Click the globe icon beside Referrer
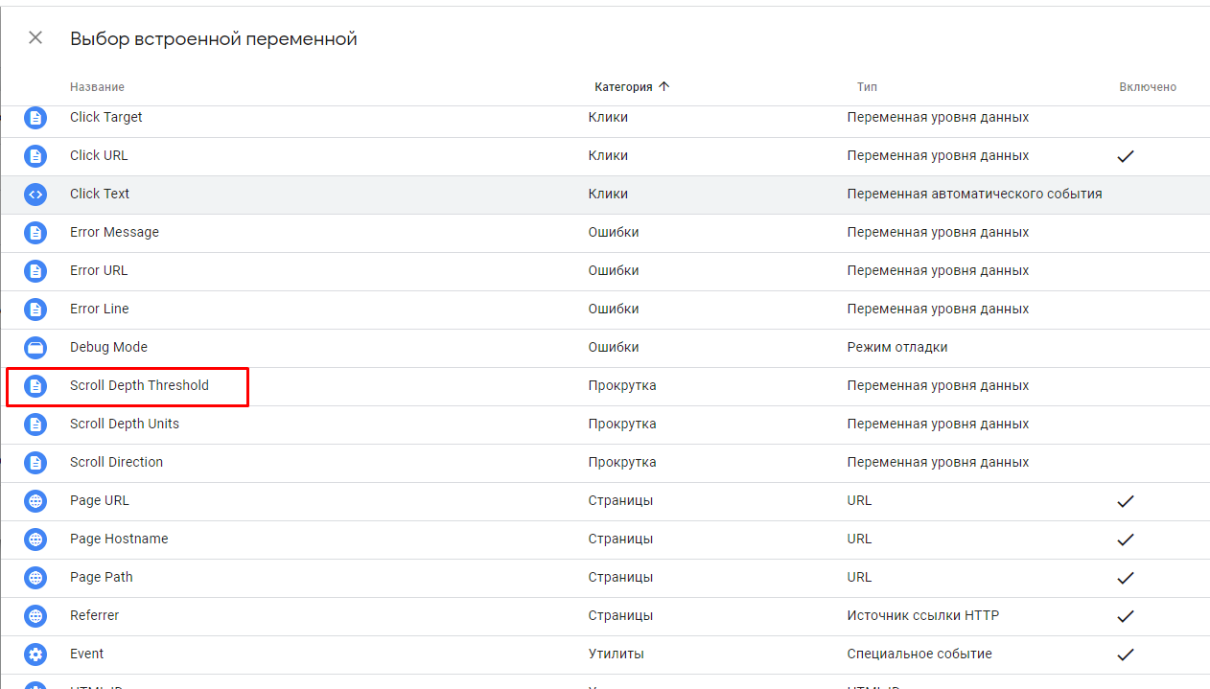This screenshot has height=689, width=1210. [35, 616]
